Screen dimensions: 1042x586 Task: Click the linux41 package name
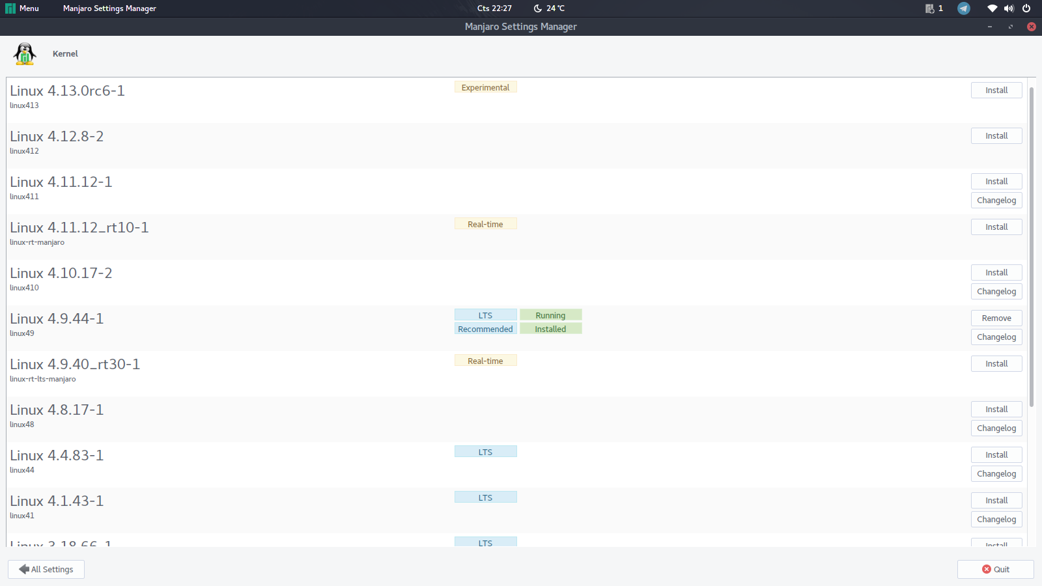click(x=22, y=516)
